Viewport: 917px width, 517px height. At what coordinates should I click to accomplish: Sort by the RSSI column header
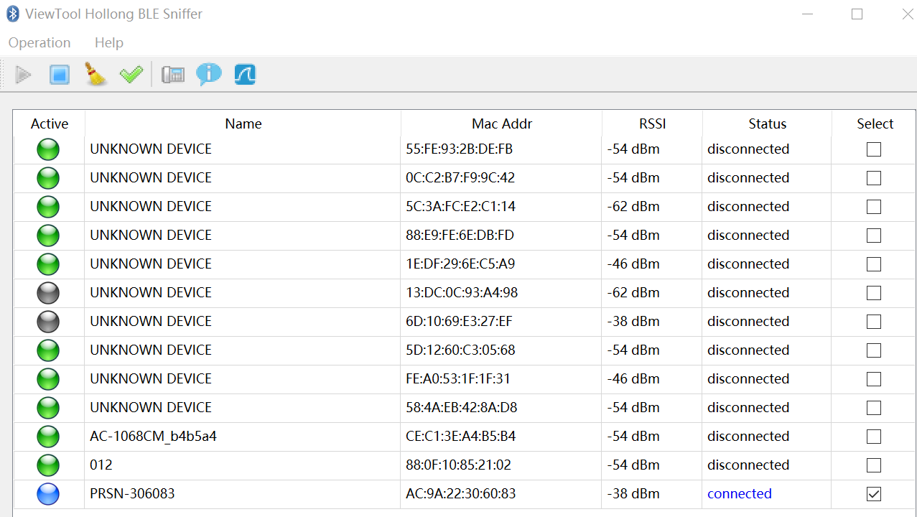[x=653, y=124]
